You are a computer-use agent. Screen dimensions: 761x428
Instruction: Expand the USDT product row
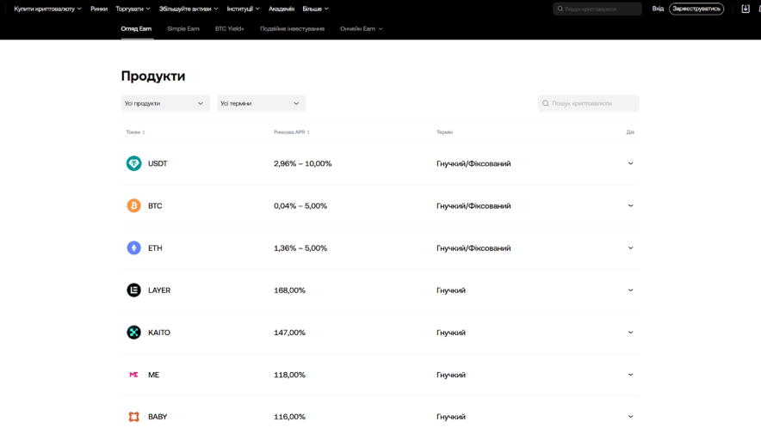(x=630, y=163)
